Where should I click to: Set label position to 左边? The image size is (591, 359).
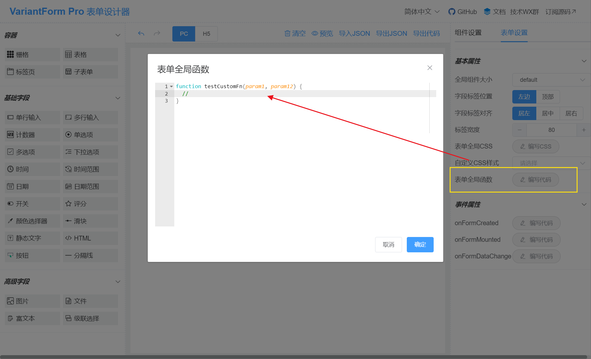point(524,97)
